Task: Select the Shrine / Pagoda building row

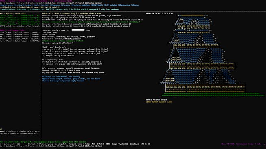Action: (20, 24)
